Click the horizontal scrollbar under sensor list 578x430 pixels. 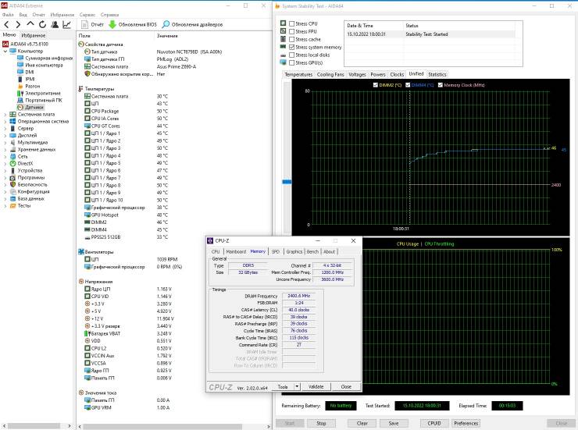(162, 426)
